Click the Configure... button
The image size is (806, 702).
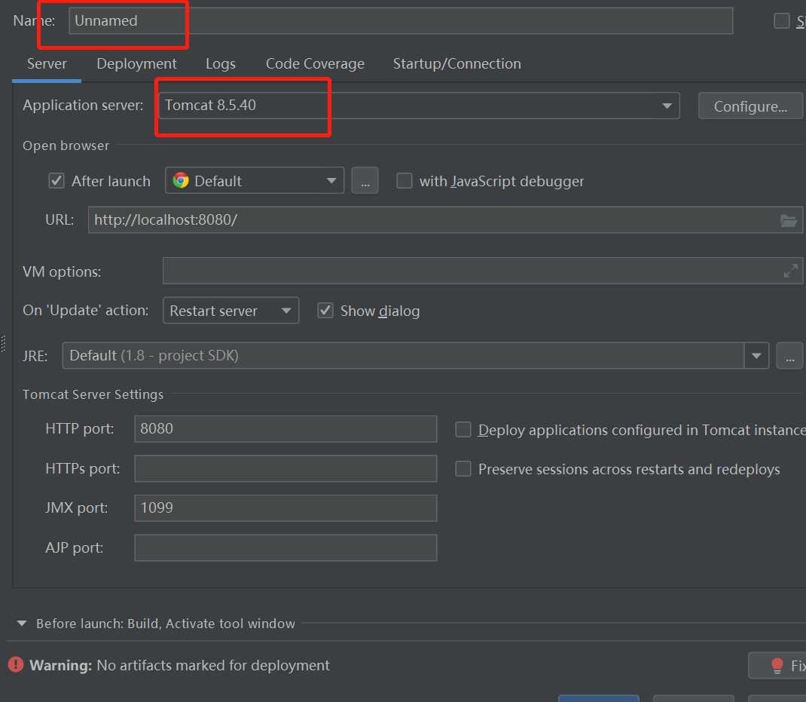[750, 106]
